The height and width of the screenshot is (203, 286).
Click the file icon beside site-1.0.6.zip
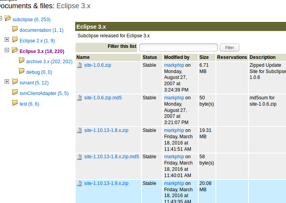tap(80, 65)
